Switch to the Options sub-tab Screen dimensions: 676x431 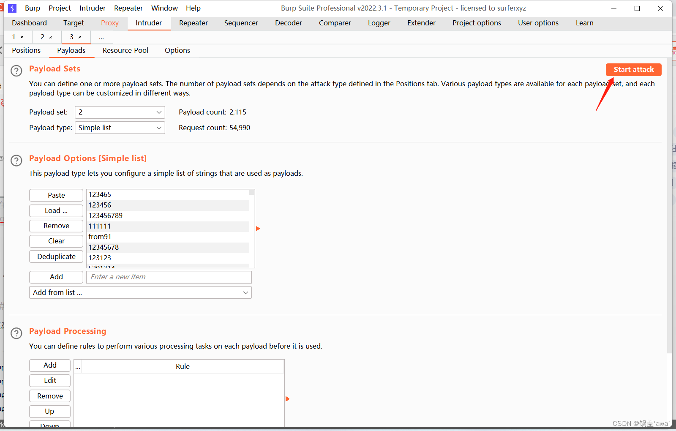[x=177, y=50]
